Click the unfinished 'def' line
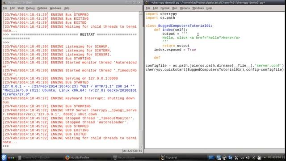 pyautogui.click(x=157, y=58)
